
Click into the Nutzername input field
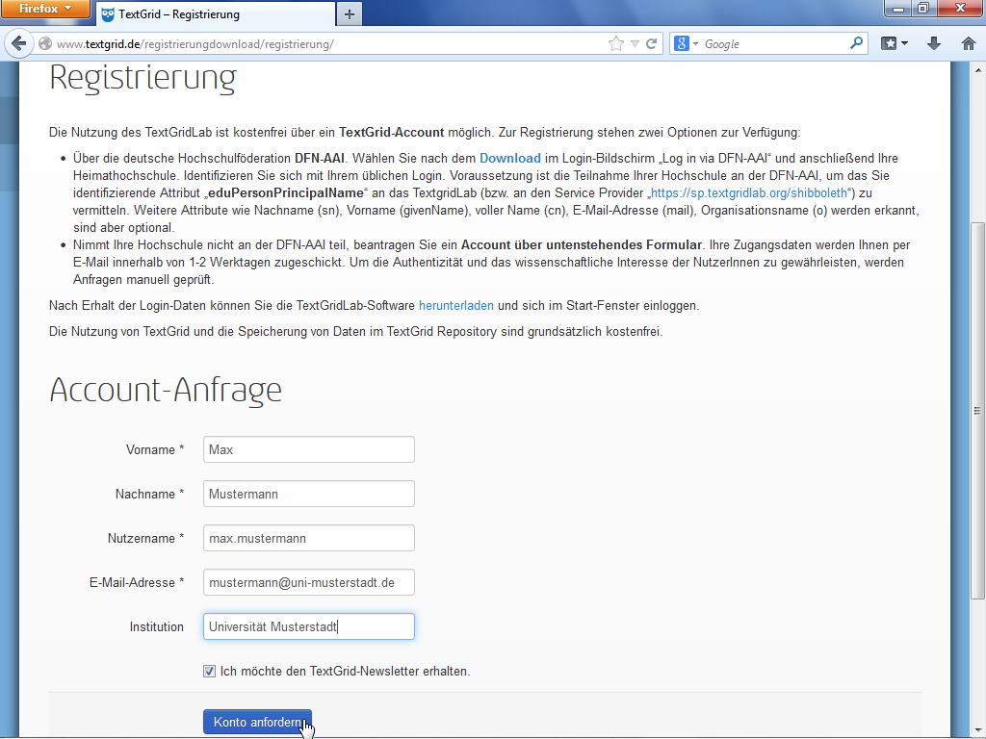(x=308, y=538)
